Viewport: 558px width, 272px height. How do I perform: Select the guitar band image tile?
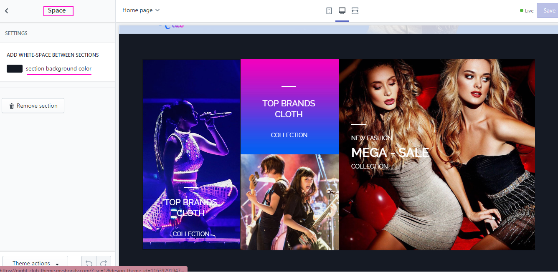[289, 202]
